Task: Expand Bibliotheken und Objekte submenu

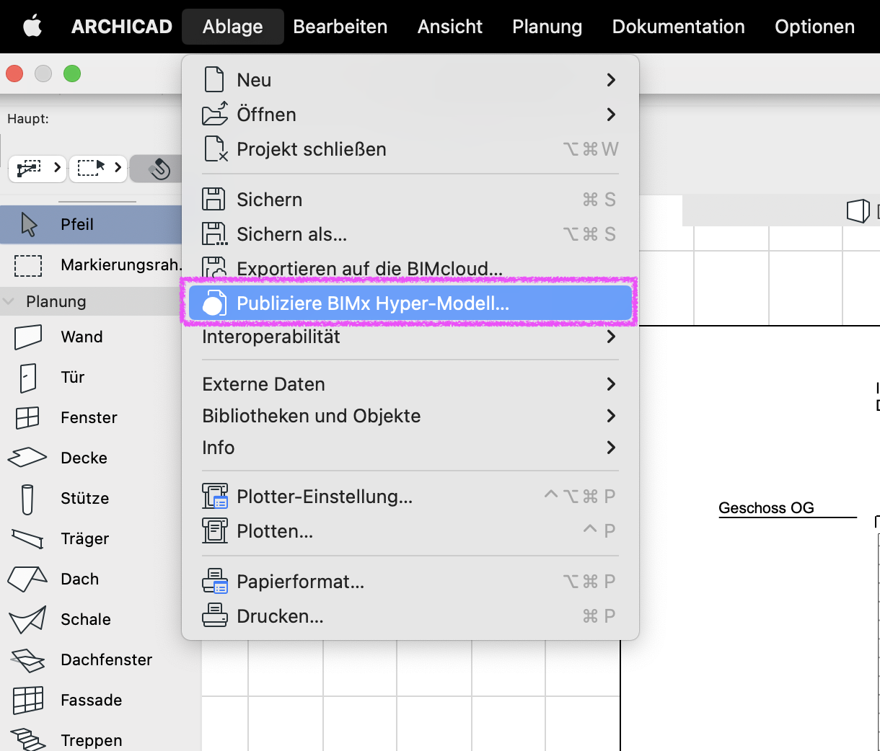Action: [611, 416]
